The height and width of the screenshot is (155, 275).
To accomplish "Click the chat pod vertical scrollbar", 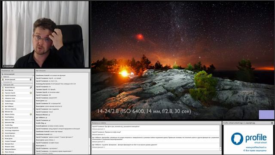I will coord(89,113).
